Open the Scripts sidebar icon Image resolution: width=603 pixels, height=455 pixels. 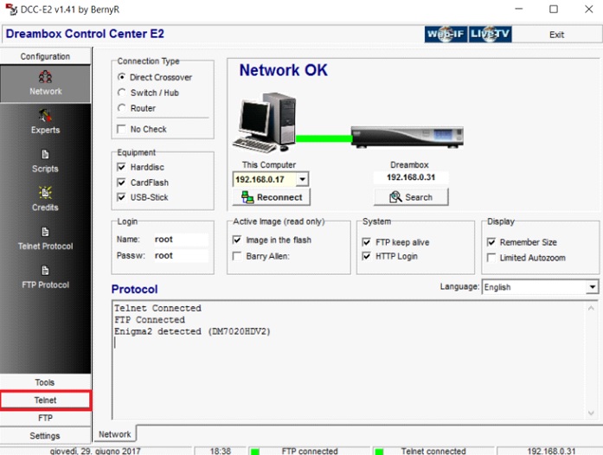tap(45, 160)
